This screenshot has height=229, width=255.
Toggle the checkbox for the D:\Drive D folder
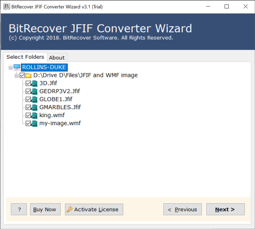pyautogui.click(x=22, y=76)
